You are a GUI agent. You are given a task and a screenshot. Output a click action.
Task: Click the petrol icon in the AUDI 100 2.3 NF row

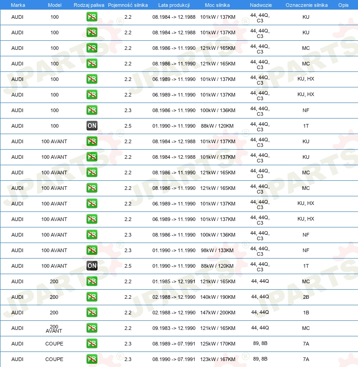(92, 110)
